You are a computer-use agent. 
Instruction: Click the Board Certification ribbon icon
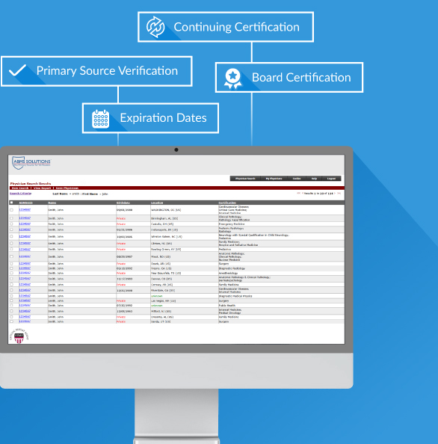233,78
